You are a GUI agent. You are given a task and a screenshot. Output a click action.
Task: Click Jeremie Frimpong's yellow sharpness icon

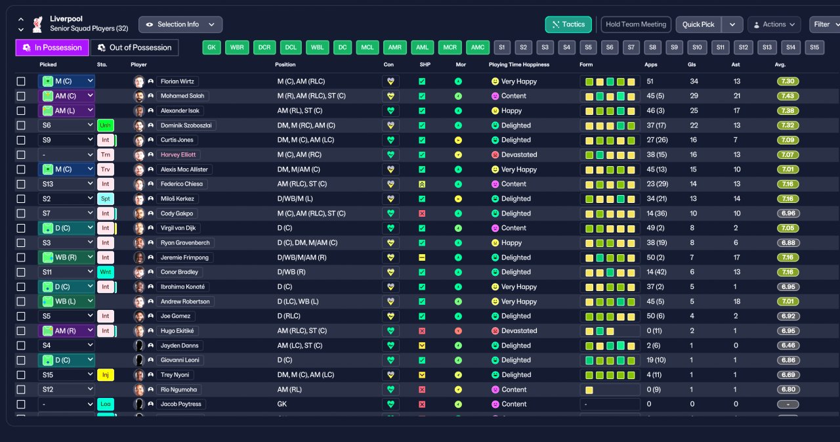click(422, 257)
